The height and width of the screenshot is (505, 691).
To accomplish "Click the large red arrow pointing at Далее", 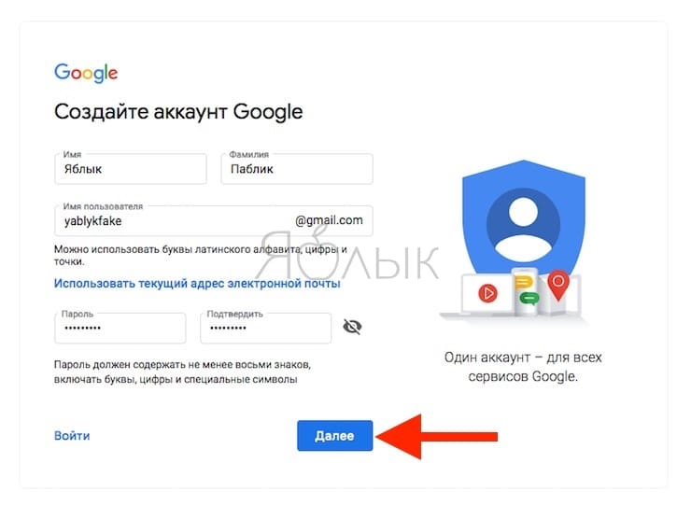I will point(437,436).
